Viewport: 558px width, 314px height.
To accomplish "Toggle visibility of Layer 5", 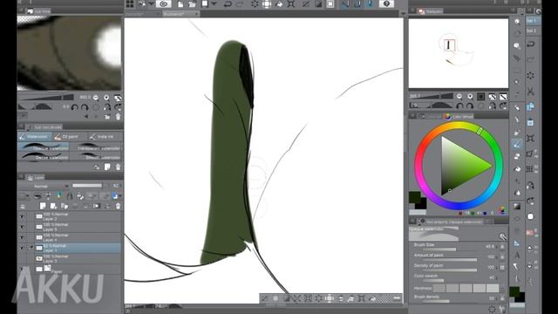I will point(22,227).
